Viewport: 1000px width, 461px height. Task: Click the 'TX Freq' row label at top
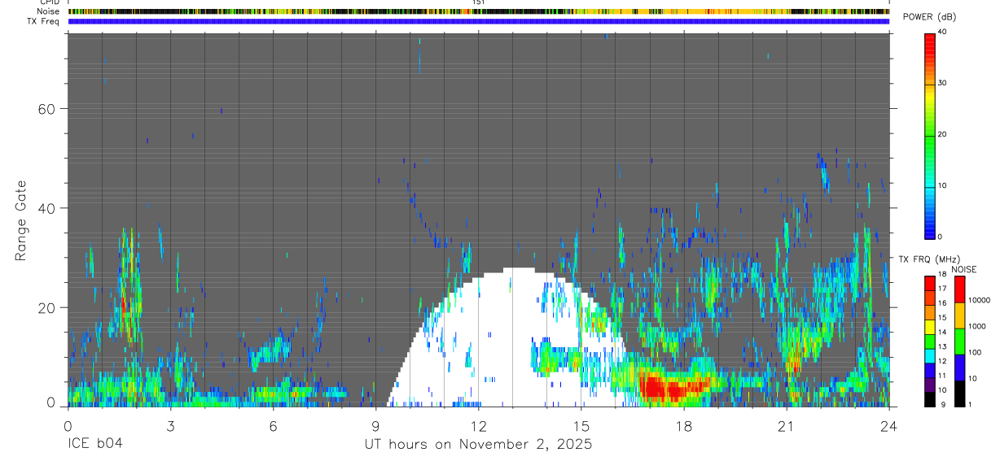43,21
